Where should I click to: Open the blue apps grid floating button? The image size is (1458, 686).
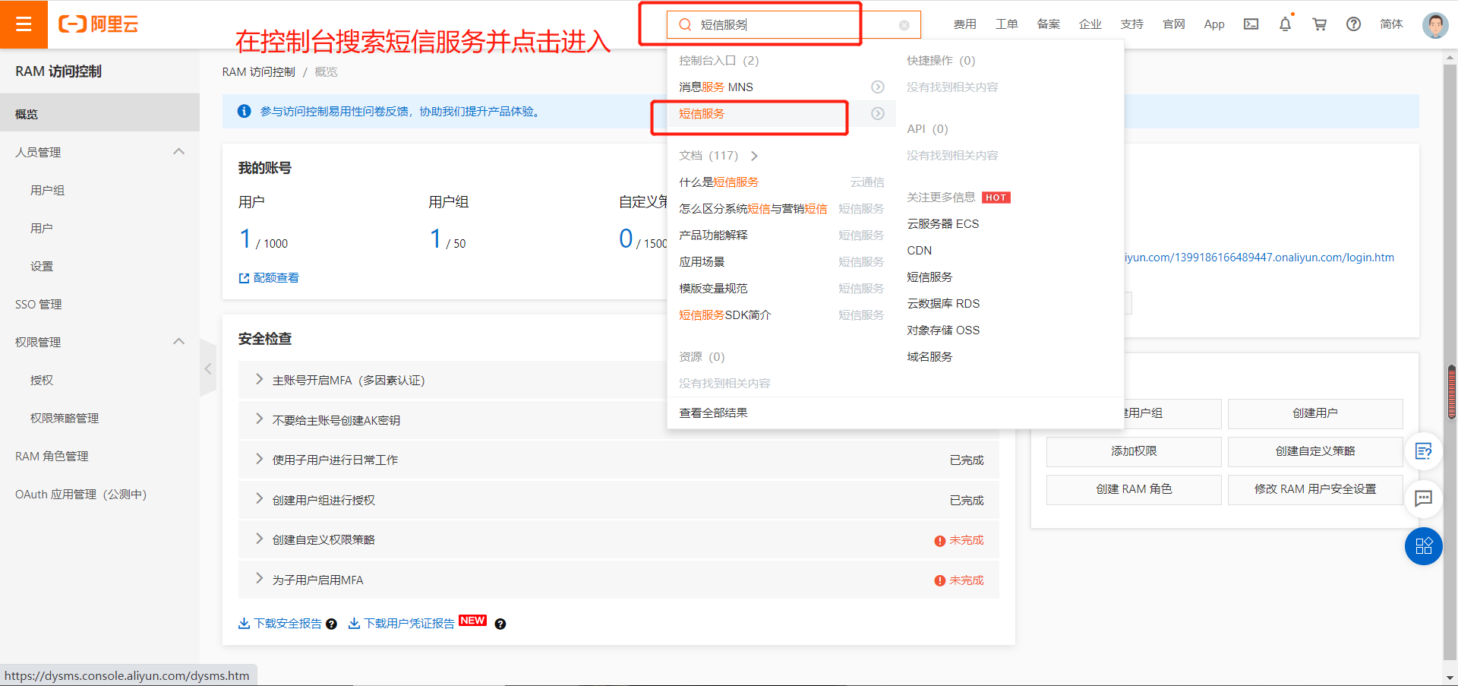(1423, 546)
